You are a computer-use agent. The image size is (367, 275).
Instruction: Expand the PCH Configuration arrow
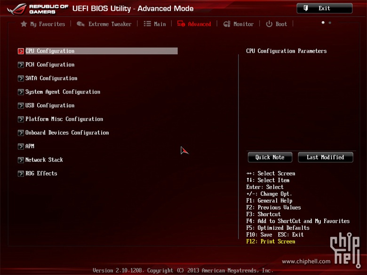pos(21,65)
